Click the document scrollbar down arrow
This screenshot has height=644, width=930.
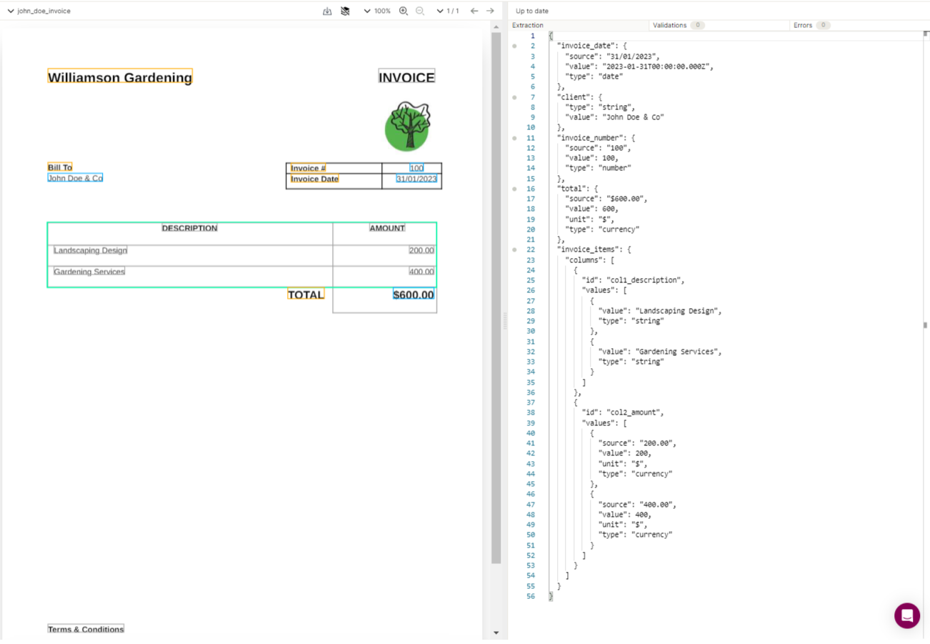[496, 633]
